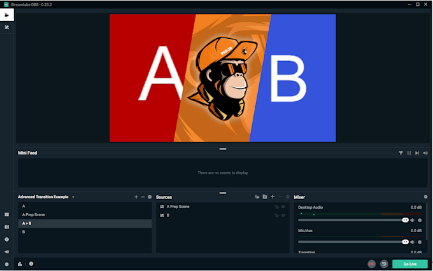The image size is (433, 271).
Task: Remove the selected scene with minus icon
Action: tap(143, 197)
